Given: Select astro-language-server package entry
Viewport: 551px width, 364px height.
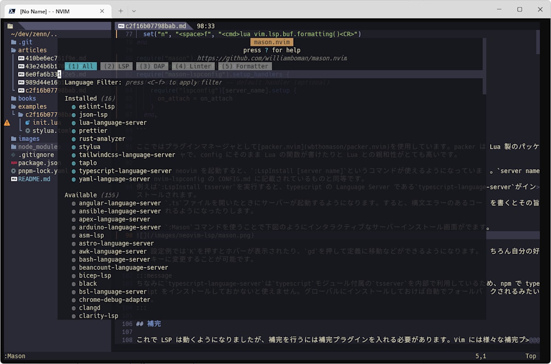Looking at the screenshot, I should (116, 243).
